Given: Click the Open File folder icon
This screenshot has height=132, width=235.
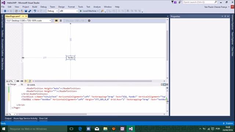Looking at the screenshot, I should pyautogui.click(x=22, y=11).
